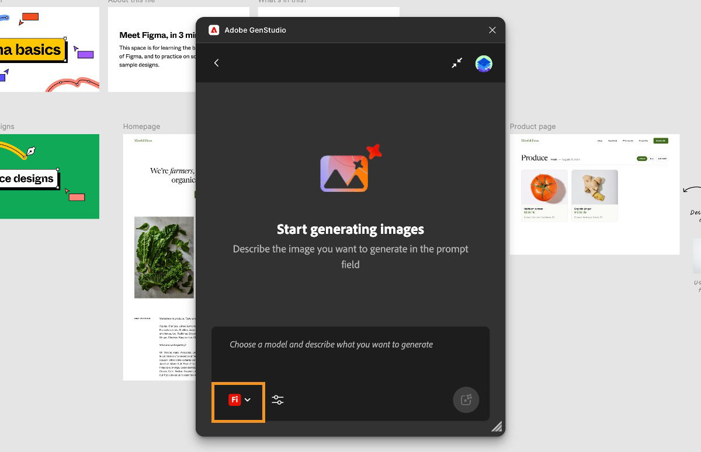This screenshot has height=452, width=701.
Task: Click the generate image icon button
Action: (466, 400)
